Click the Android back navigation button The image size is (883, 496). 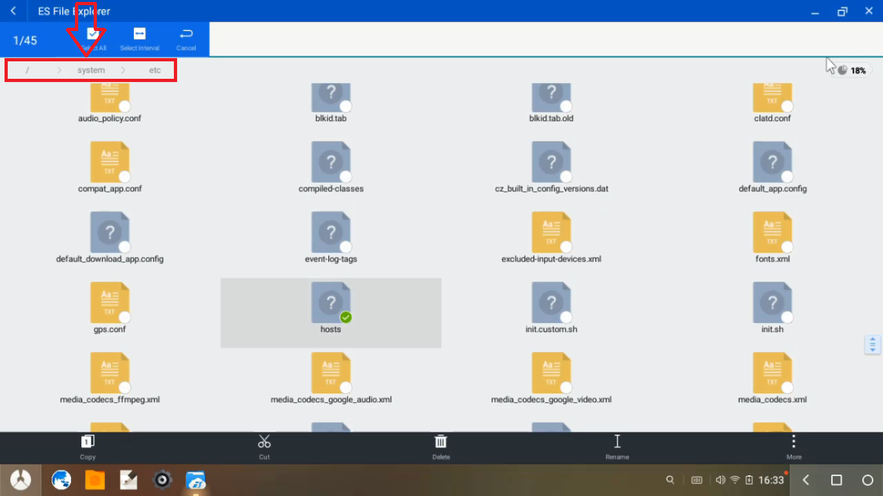click(x=805, y=480)
